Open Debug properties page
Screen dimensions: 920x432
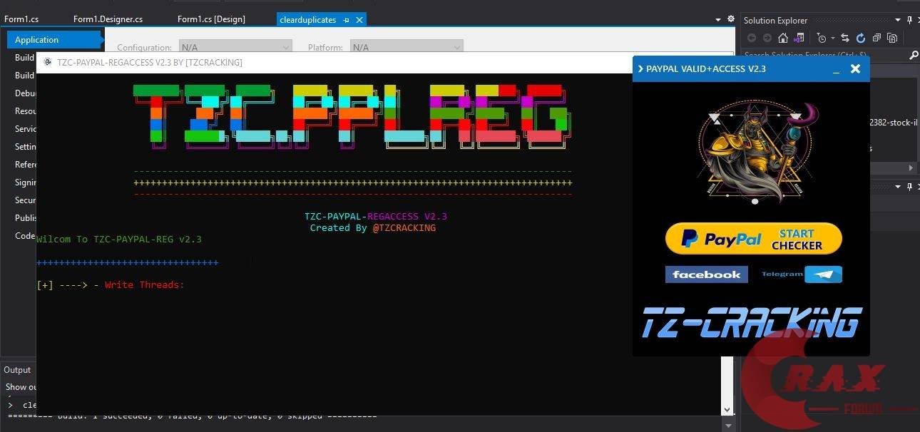[x=26, y=93]
